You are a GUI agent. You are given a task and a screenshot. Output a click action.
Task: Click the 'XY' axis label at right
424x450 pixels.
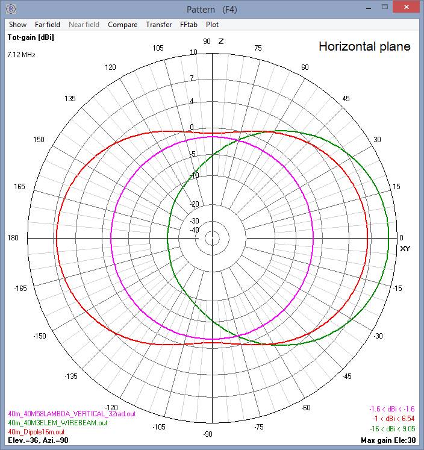coord(405,249)
